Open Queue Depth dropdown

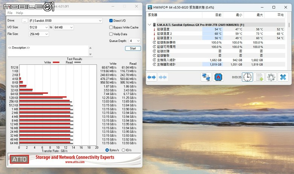click(135, 41)
